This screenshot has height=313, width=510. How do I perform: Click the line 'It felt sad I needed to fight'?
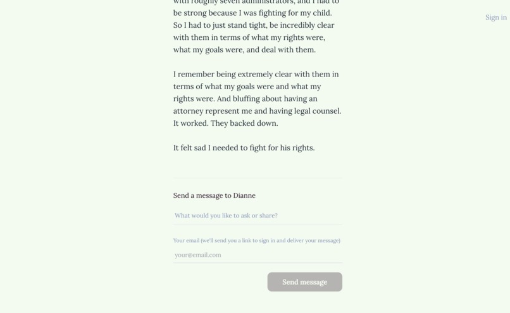(x=244, y=147)
